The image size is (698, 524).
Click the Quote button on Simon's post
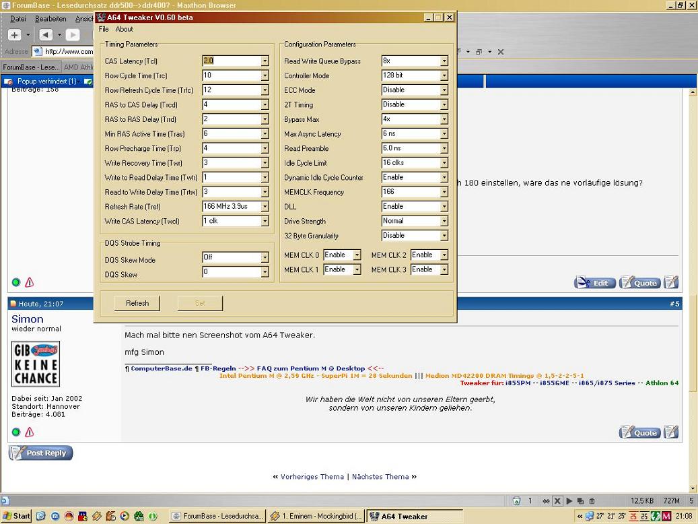click(x=639, y=432)
